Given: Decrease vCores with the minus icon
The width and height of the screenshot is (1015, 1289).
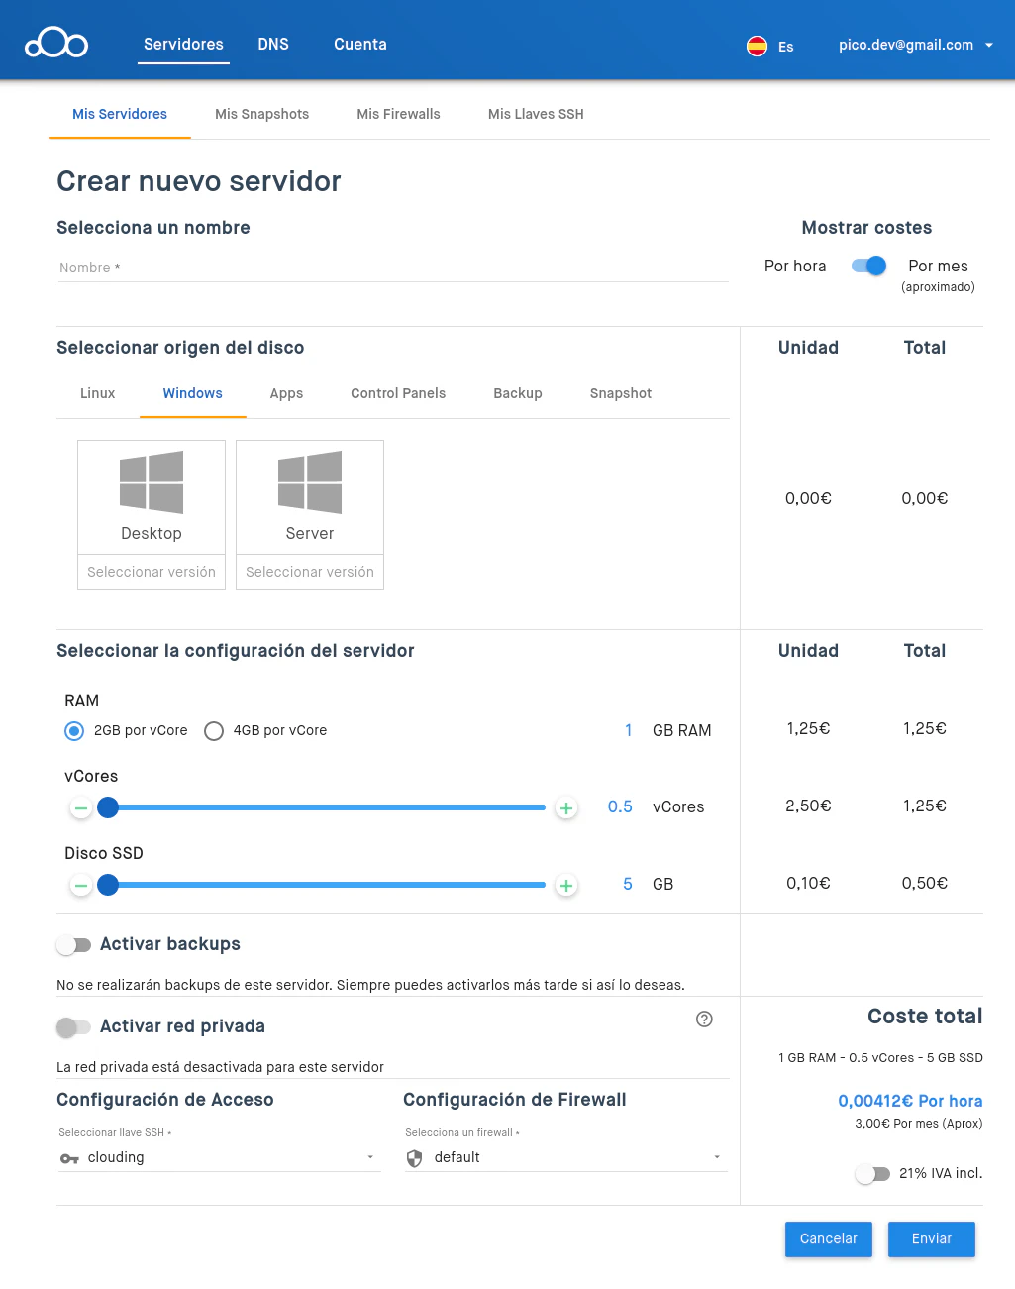Looking at the screenshot, I should (x=81, y=808).
